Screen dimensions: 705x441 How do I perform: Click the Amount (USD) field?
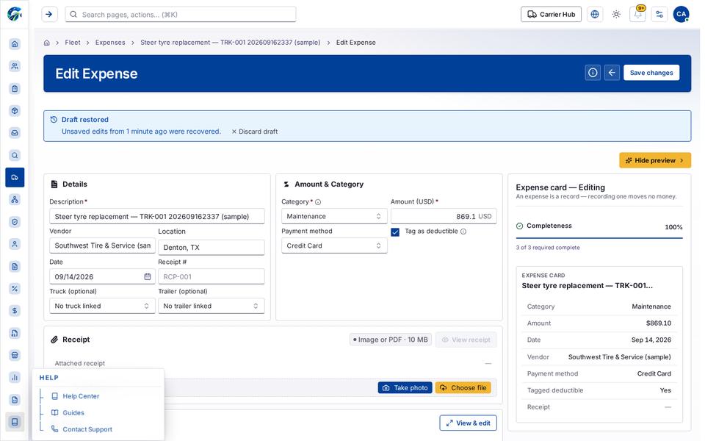(x=444, y=216)
